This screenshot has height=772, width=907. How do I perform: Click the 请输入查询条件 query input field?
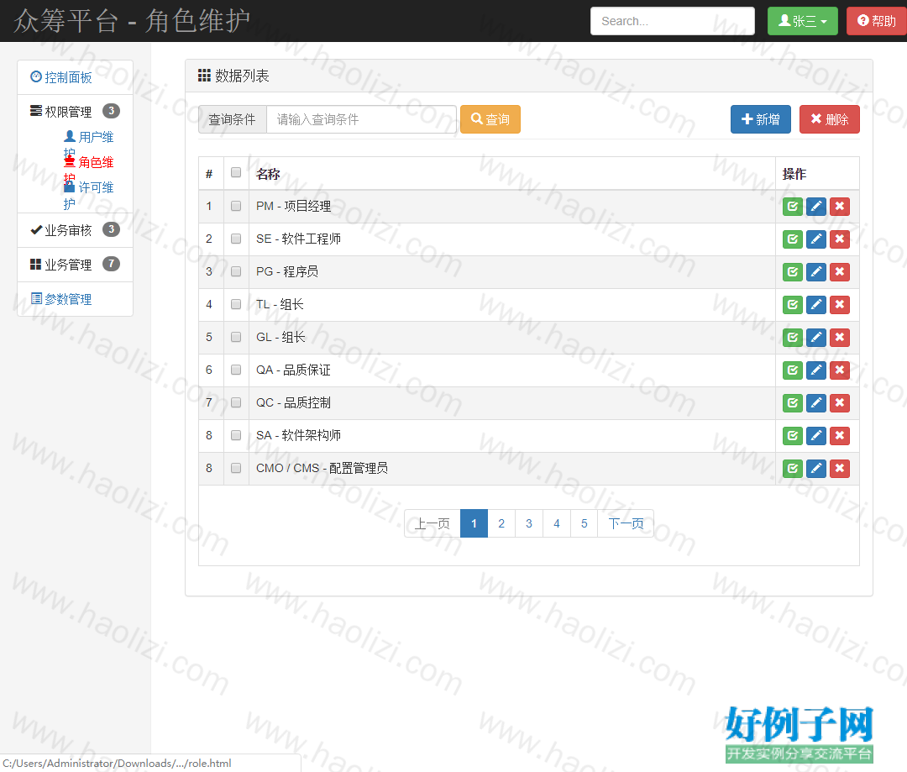tap(361, 119)
